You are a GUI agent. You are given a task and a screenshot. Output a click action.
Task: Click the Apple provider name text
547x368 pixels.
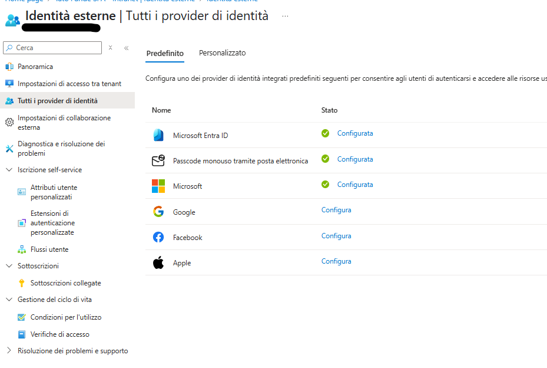click(182, 263)
